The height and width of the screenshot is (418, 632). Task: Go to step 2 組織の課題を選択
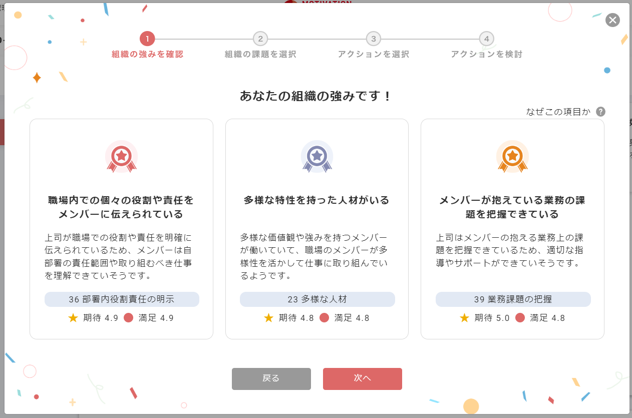260,39
